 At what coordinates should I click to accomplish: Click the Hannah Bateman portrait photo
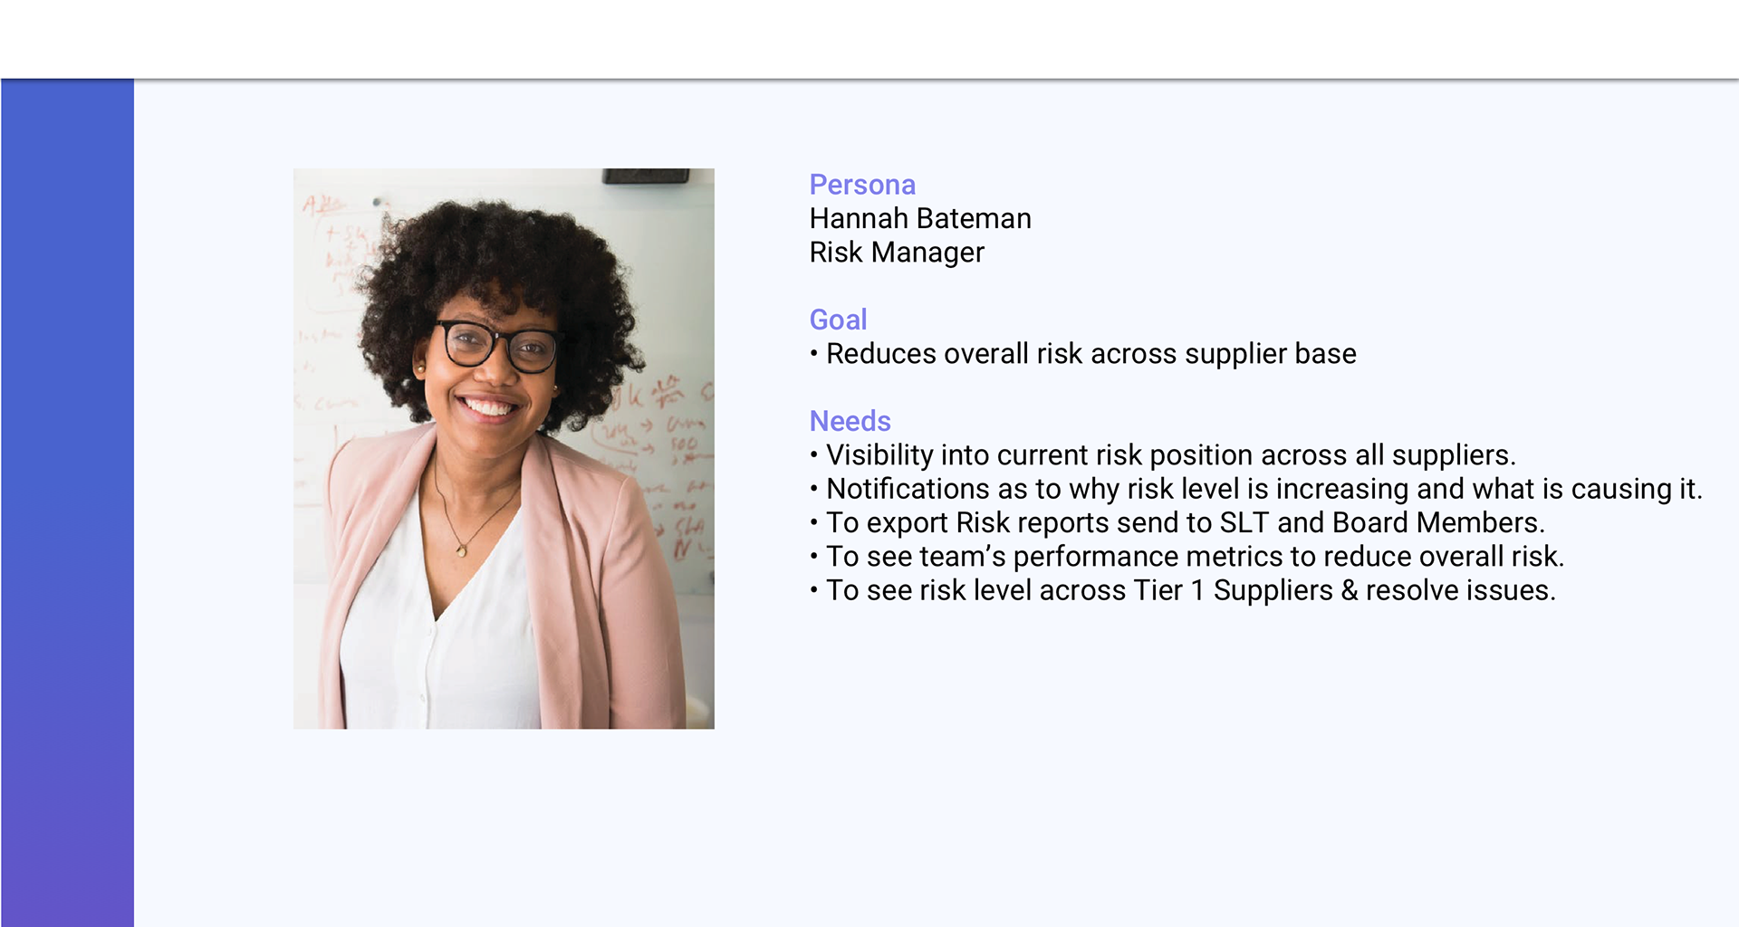504,448
